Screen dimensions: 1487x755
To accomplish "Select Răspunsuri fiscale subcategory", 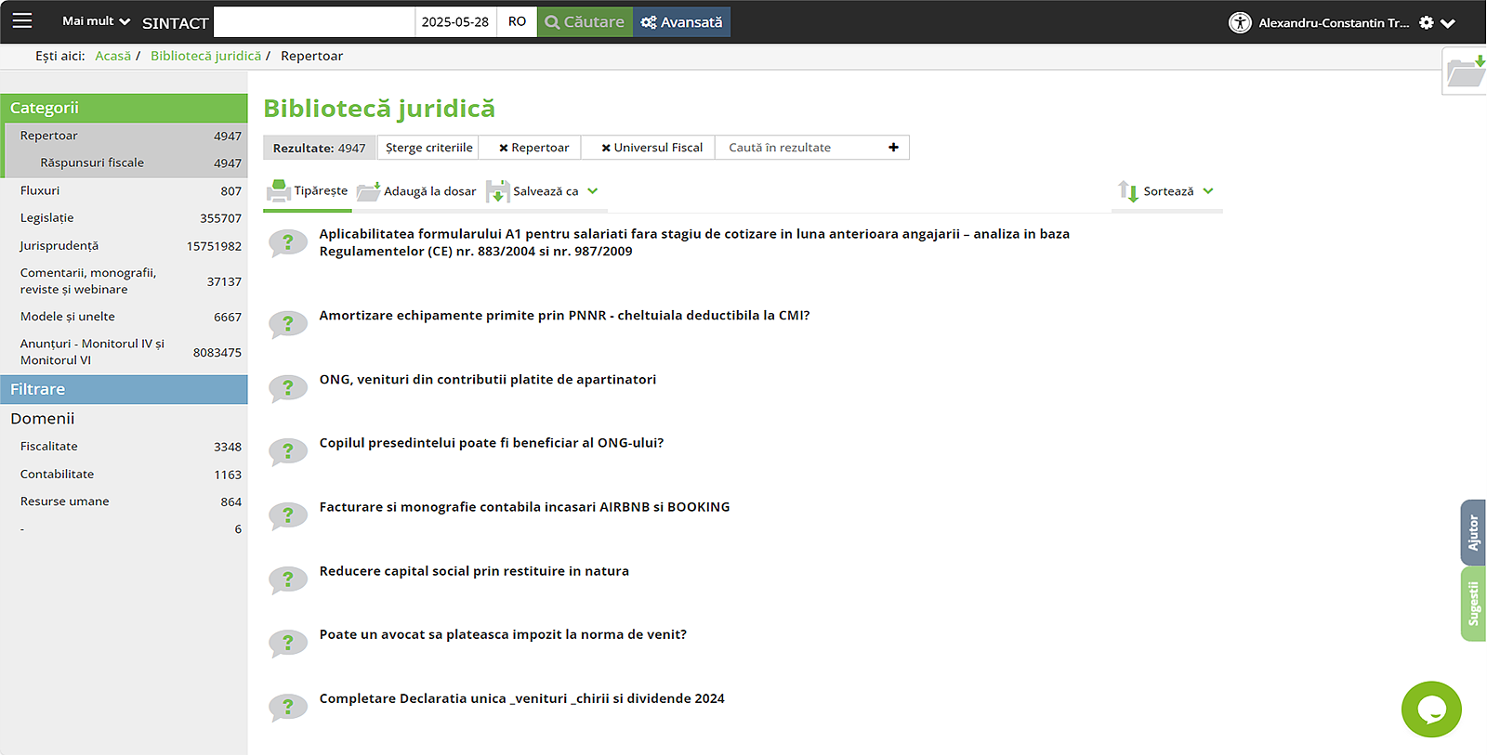I will pos(125,163).
